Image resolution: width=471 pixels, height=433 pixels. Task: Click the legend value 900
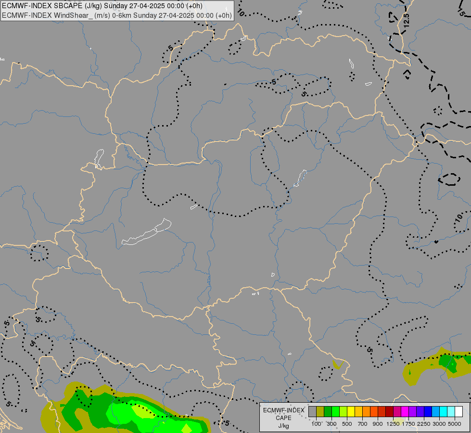[x=378, y=424]
